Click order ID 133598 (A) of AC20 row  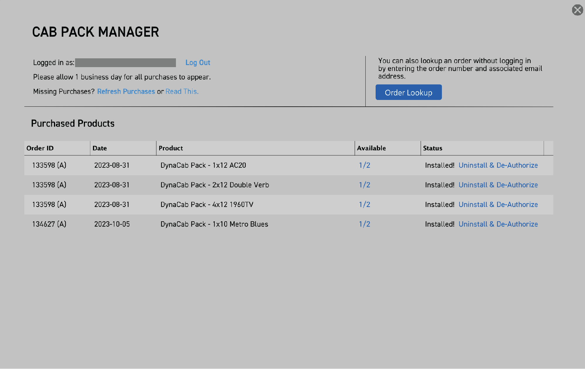[49, 165]
